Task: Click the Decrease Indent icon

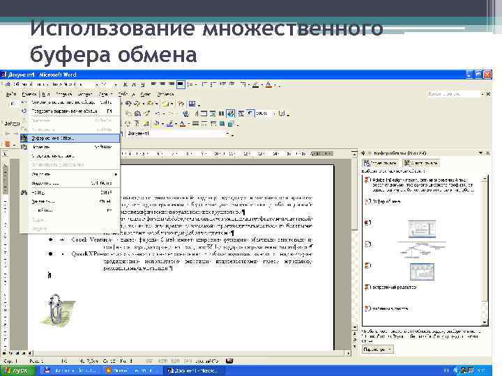Action: click(x=223, y=84)
